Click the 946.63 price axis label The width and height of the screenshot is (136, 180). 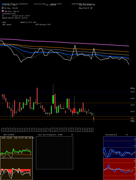132,98
